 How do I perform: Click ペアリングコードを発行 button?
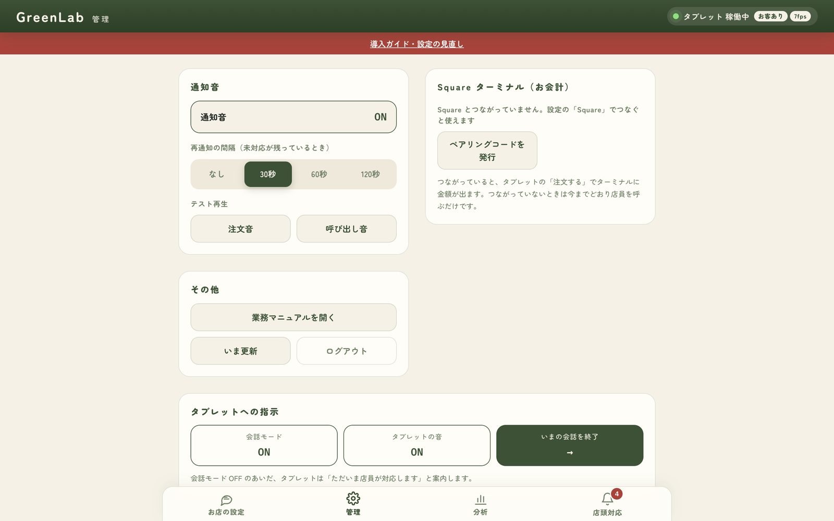(x=487, y=151)
